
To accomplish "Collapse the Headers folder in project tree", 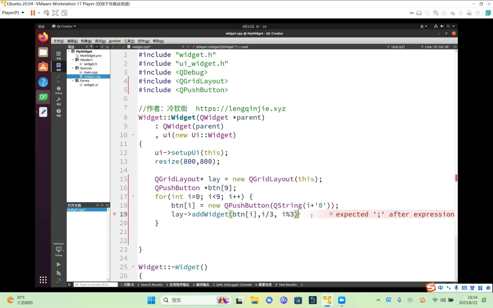I will [x=73, y=60].
